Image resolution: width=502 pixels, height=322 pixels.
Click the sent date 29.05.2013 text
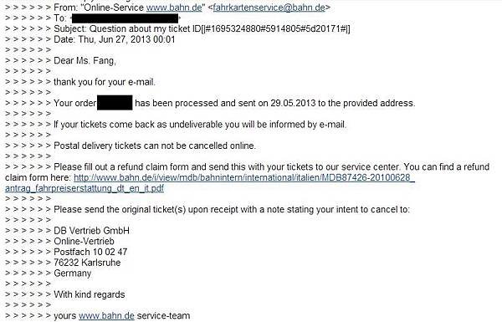pos(293,103)
